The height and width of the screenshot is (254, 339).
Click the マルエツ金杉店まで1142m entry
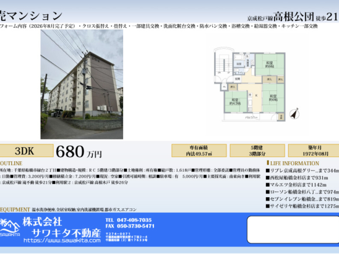coord(296,185)
